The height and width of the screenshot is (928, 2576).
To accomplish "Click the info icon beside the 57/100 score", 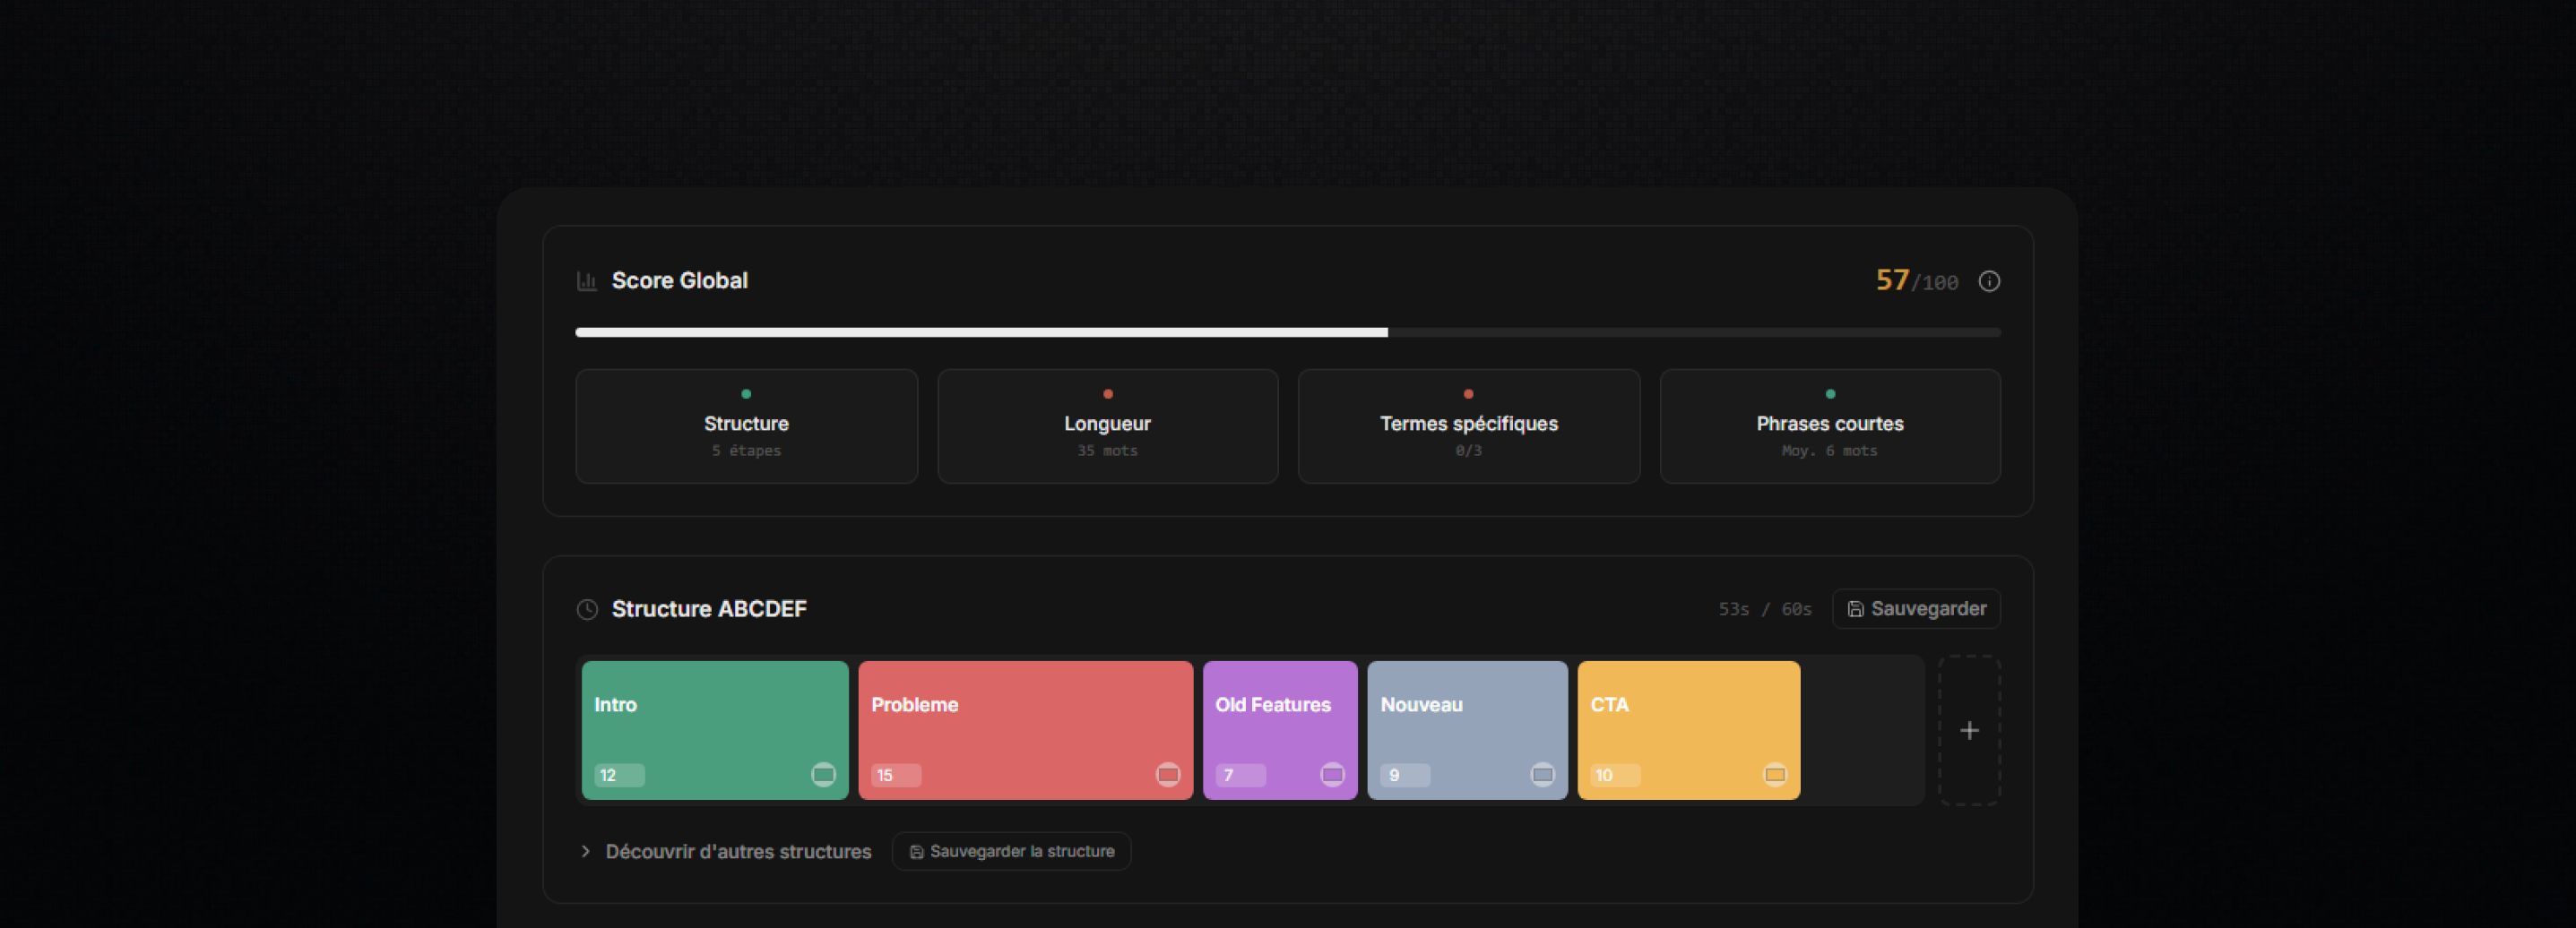I will [1989, 280].
